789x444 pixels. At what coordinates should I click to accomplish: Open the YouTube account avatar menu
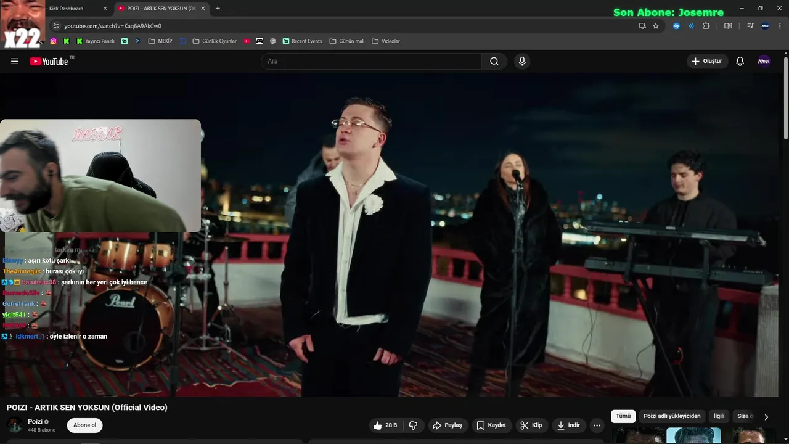[x=764, y=61]
